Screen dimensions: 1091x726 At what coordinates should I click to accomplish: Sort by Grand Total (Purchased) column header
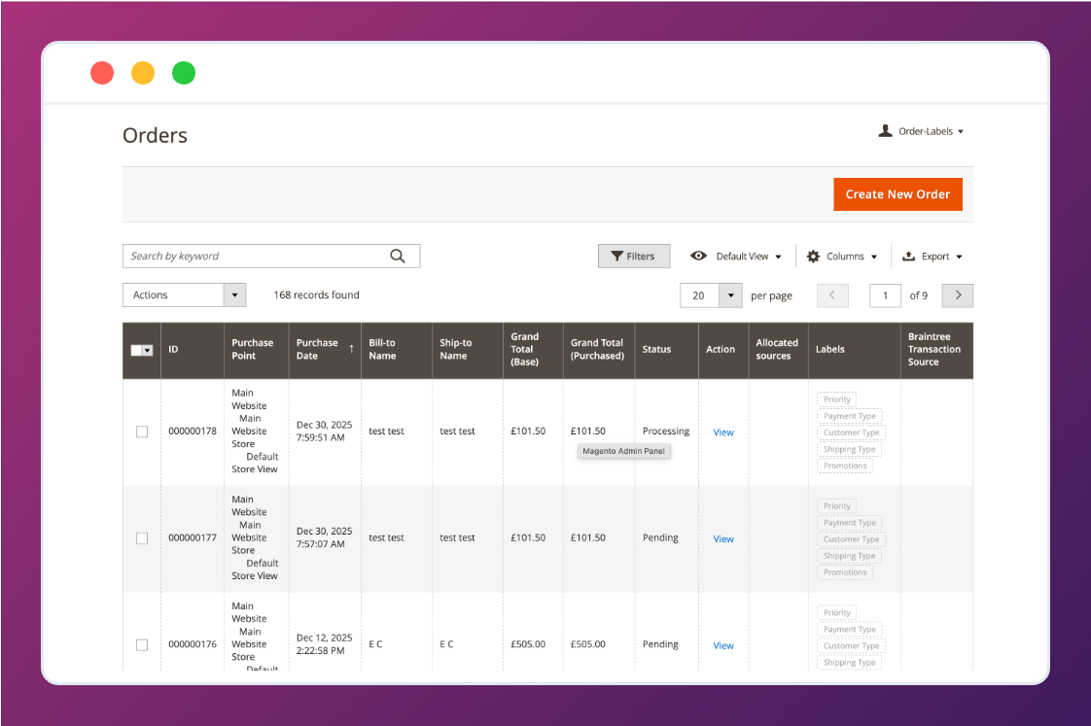tap(597, 349)
